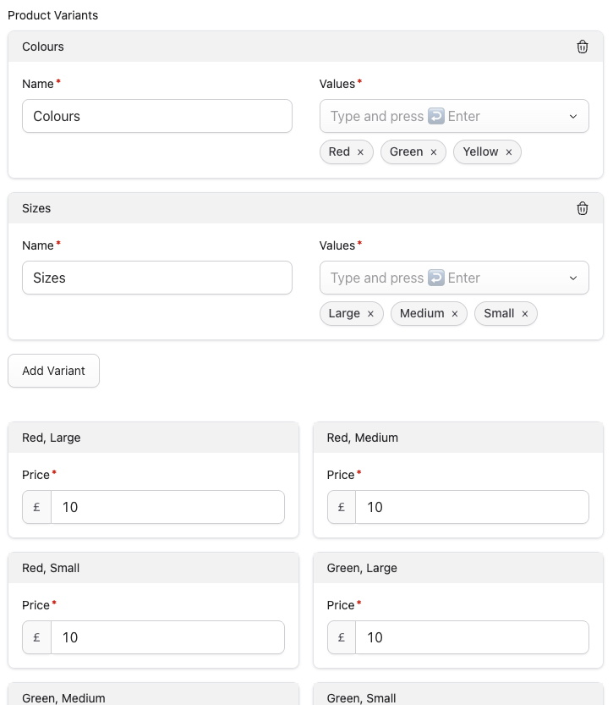This screenshot has width=613, height=705.
Task: Click the Green, Large card title
Action: [x=362, y=568]
